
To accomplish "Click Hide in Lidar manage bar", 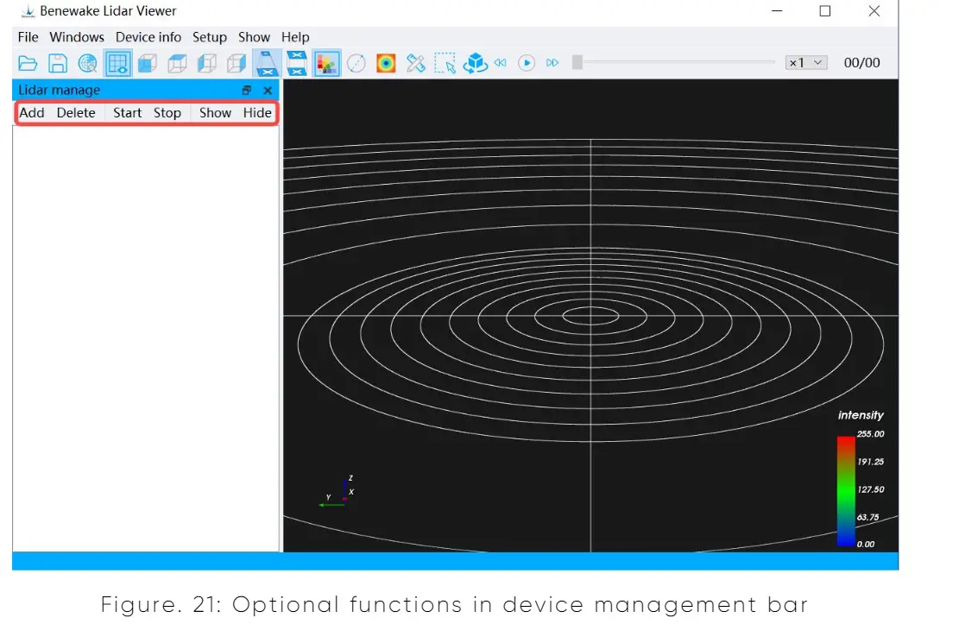I will pyautogui.click(x=257, y=113).
